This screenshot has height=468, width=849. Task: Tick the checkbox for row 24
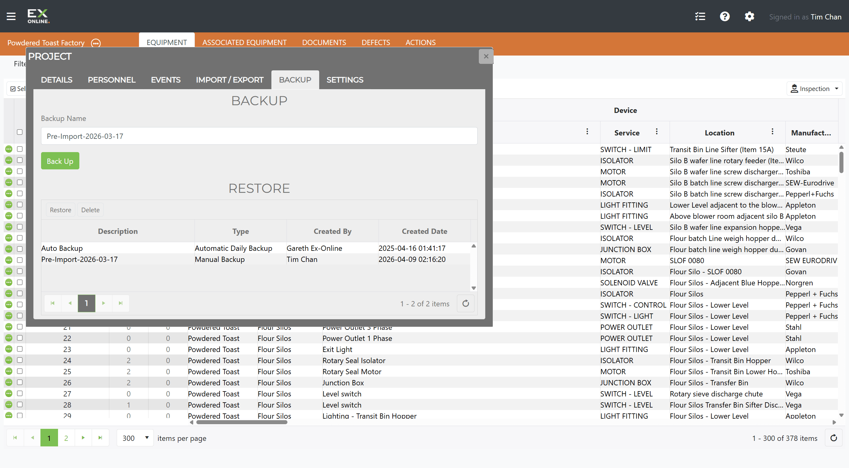(x=20, y=360)
